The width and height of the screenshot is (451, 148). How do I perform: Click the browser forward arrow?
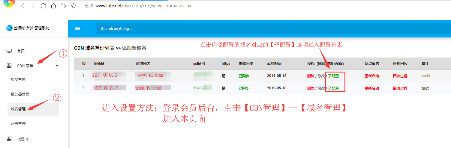click(33, 6)
